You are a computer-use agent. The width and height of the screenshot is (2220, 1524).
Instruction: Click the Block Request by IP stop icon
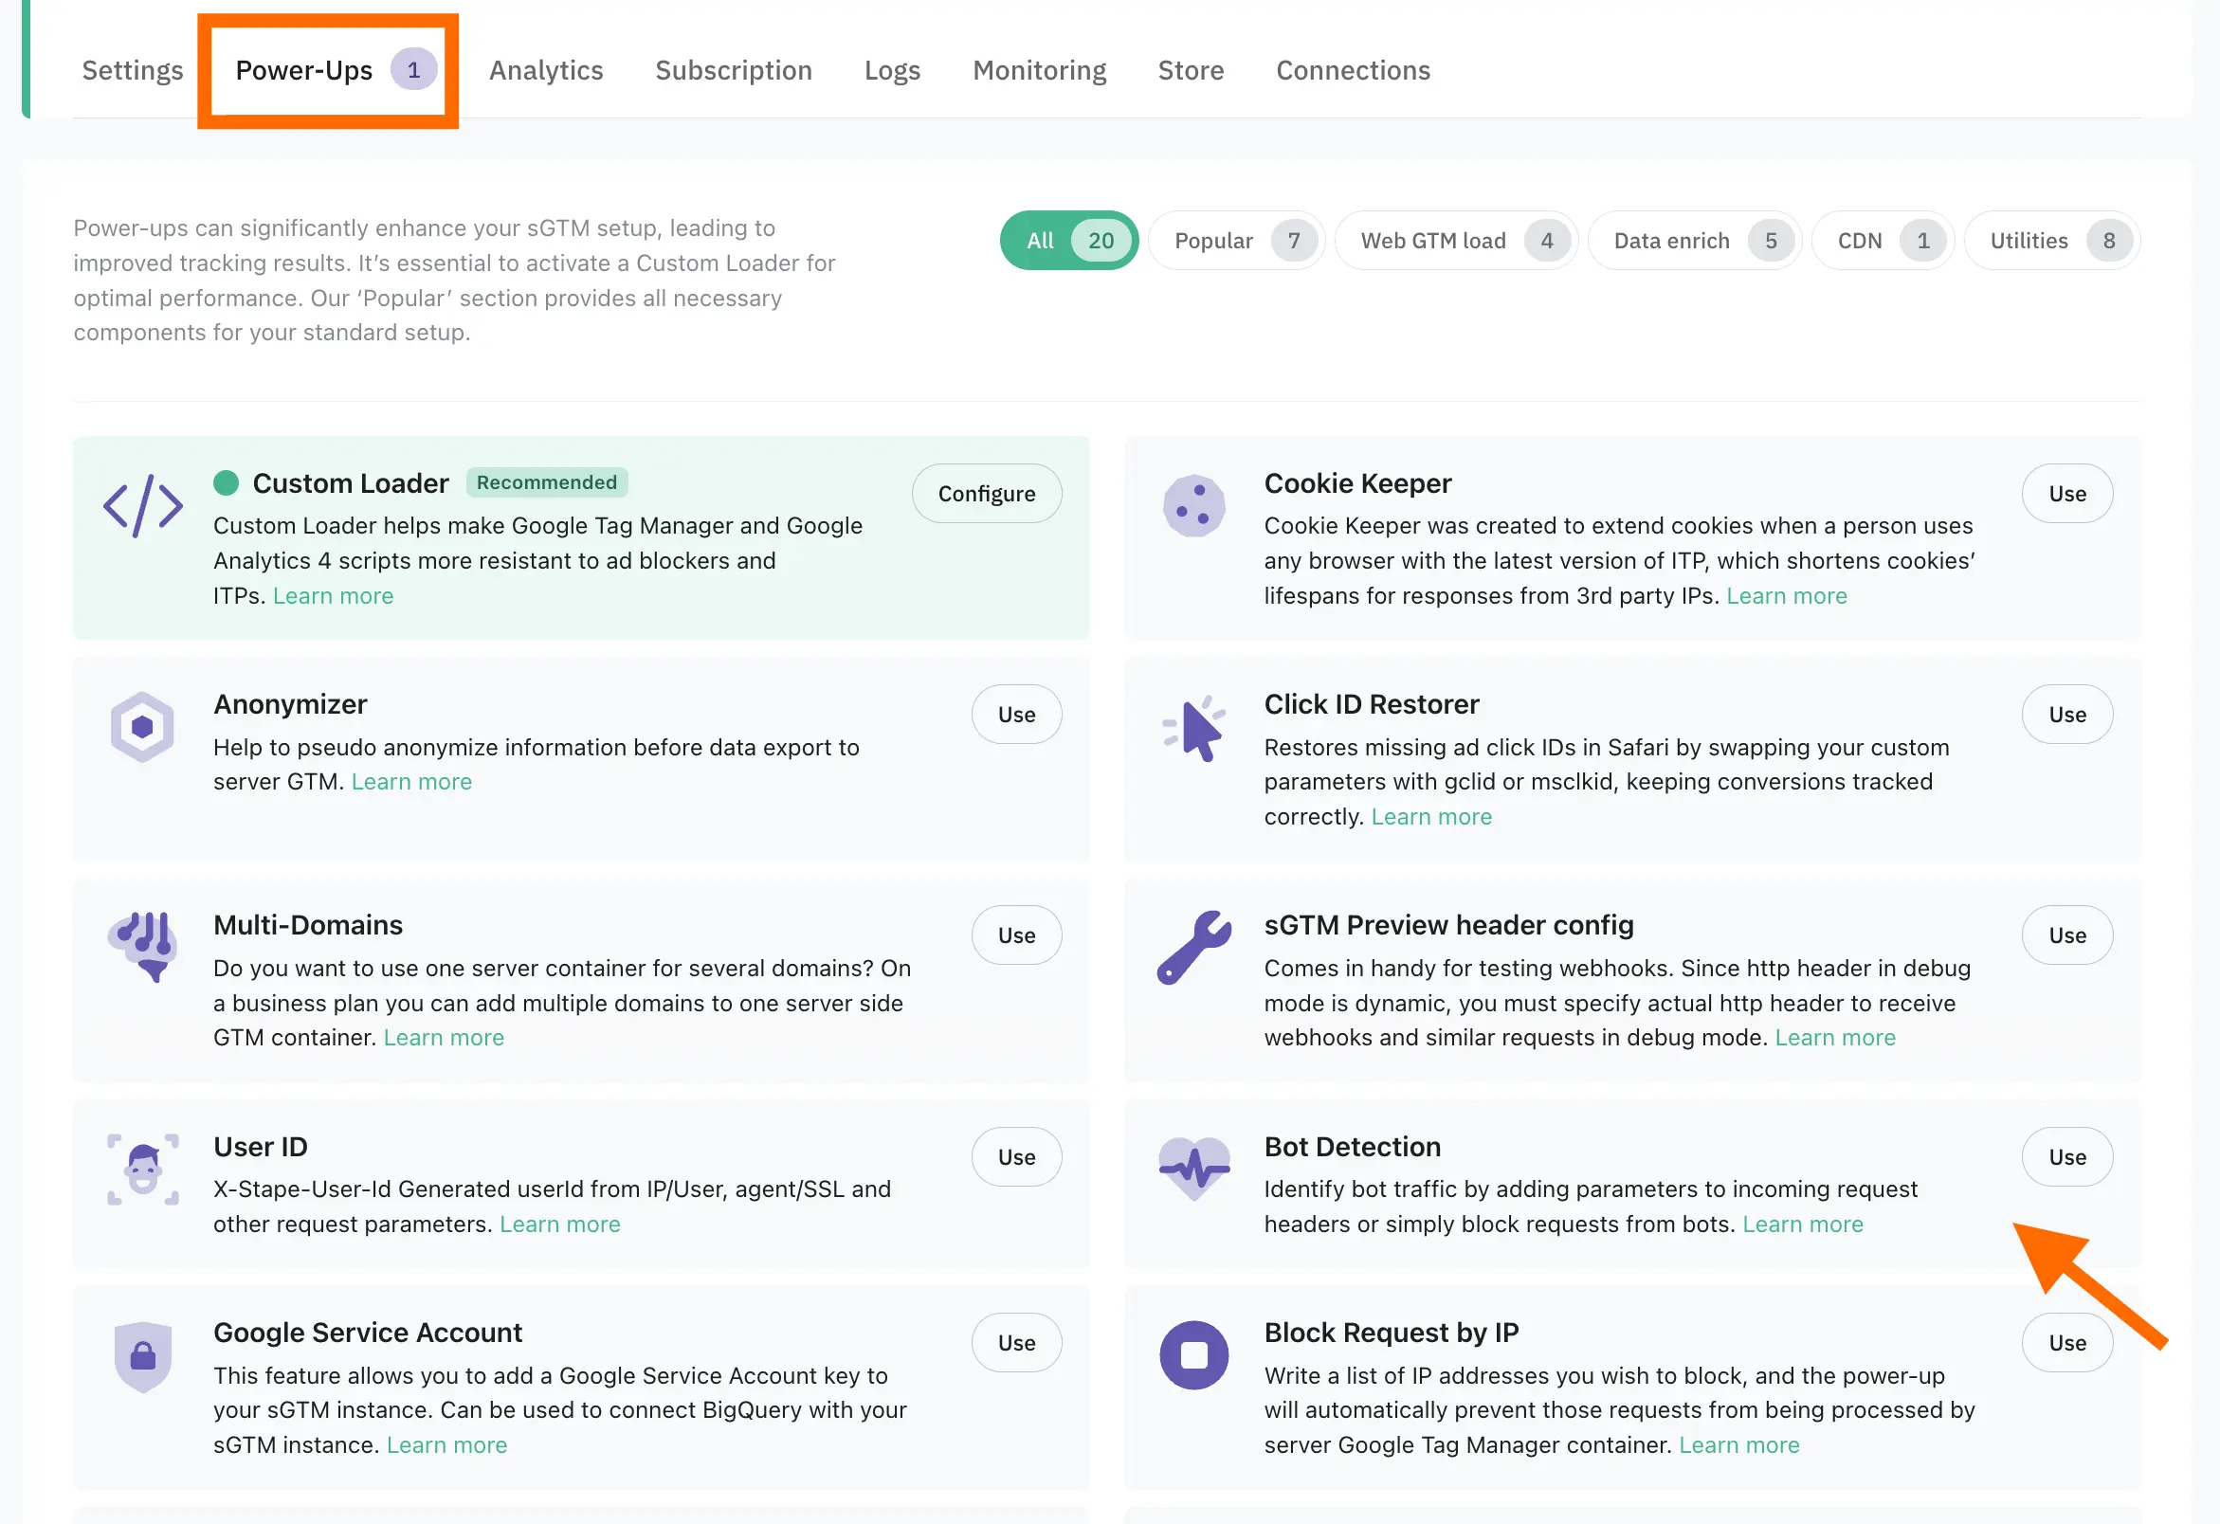[x=1193, y=1355]
